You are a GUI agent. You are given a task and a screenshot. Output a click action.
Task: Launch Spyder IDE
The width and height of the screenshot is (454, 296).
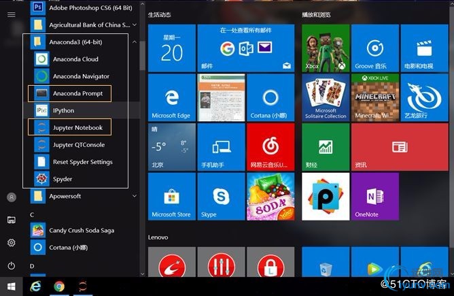pos(62,179)
